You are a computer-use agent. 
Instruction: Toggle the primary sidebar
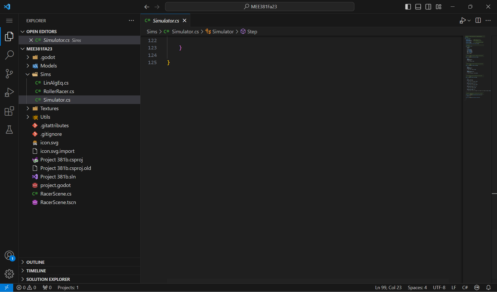coord(408,7)
